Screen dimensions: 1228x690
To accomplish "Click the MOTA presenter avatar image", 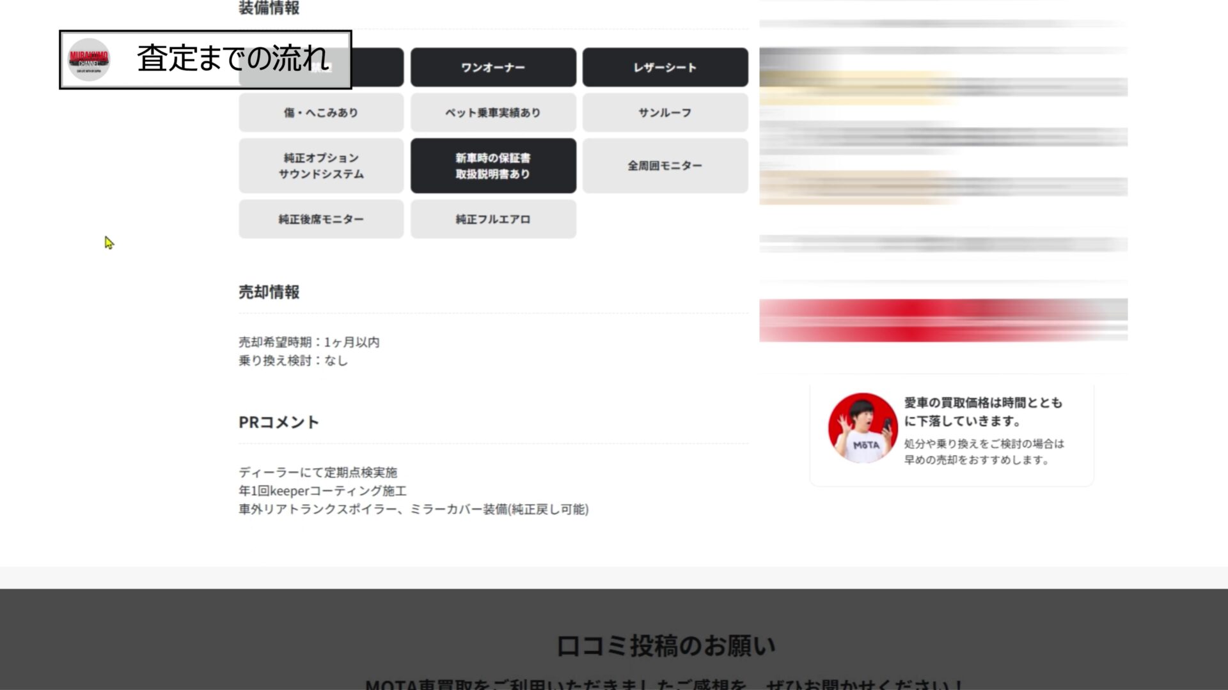I will click(x=863, y=427).
